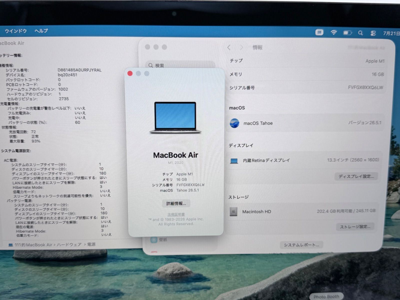Click システム電源設定 heading
This screenshot has height=300, width=400.
16,151
